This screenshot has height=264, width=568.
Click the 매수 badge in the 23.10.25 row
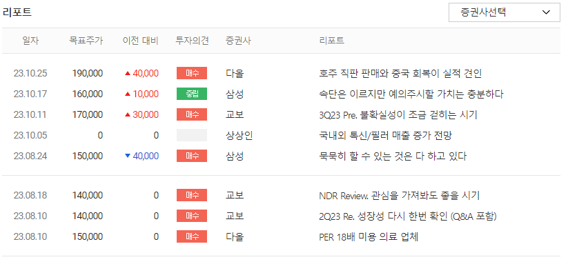192,73
